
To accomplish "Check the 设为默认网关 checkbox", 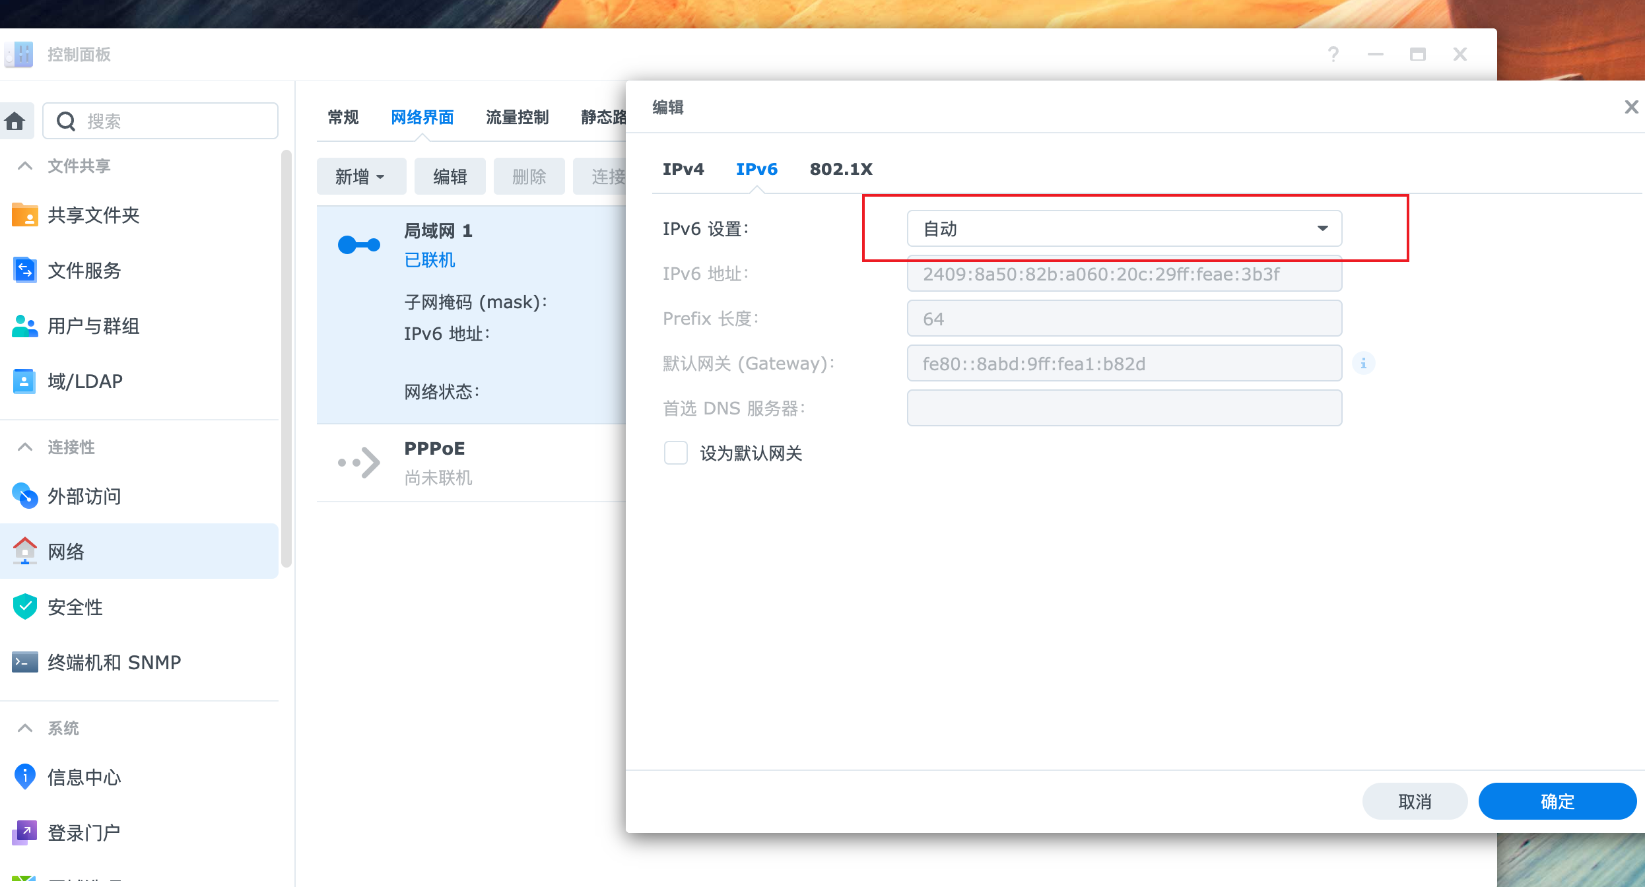I will coord(675,453).
